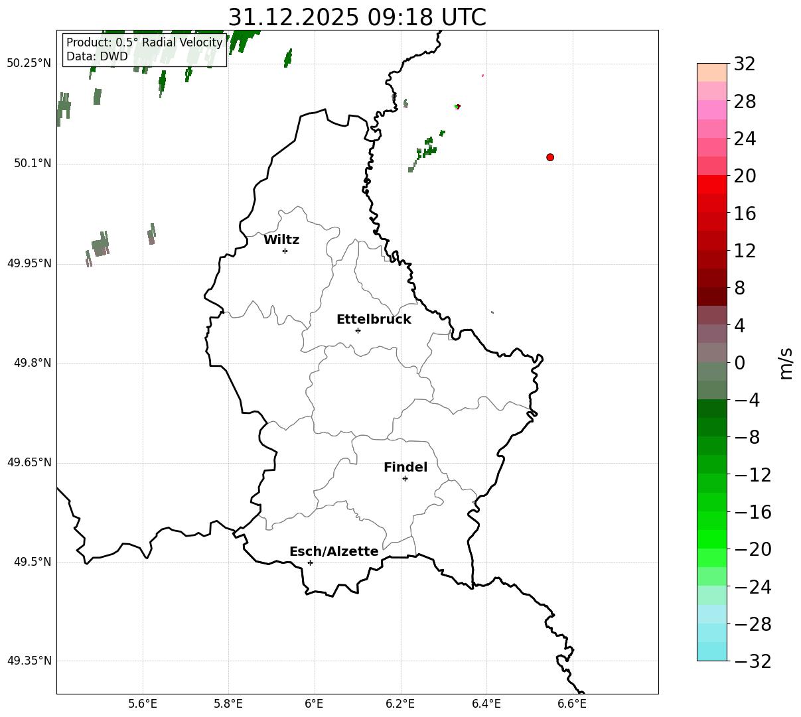Click the 'Product: 0.5° Radial Velocity' label

pos(145,43)
